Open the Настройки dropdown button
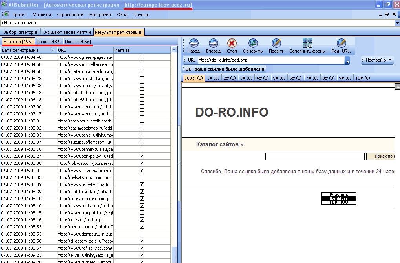Screen dimensions: 400x263 pyautogui.click(x=378, y=60)
